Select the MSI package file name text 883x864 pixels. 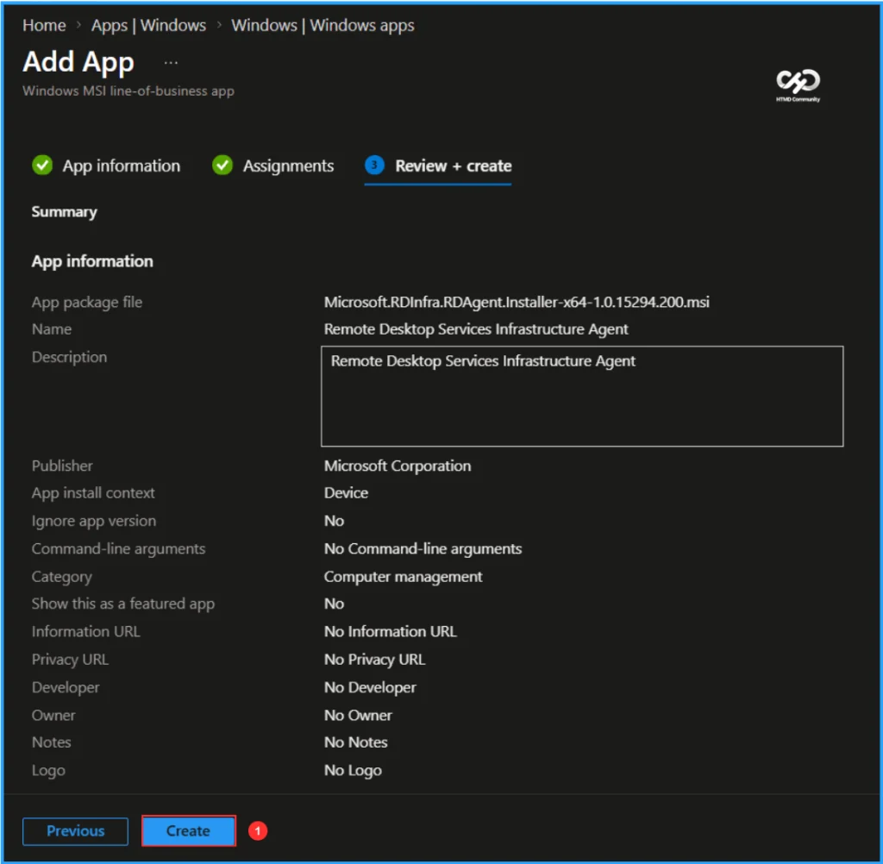tap(517, 302)
